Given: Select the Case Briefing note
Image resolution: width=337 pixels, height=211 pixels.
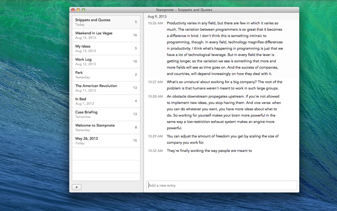Looking at the screenshot, I should tap(106, 114).
